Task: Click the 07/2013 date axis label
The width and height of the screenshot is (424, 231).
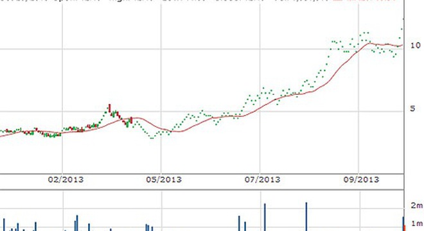Action: point(263,180)
